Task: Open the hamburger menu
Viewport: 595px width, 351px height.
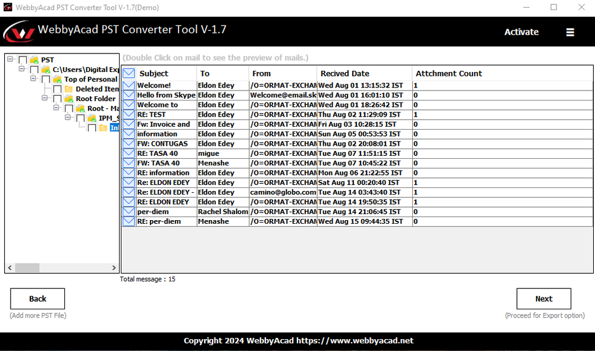Action: tap(570, 33)
